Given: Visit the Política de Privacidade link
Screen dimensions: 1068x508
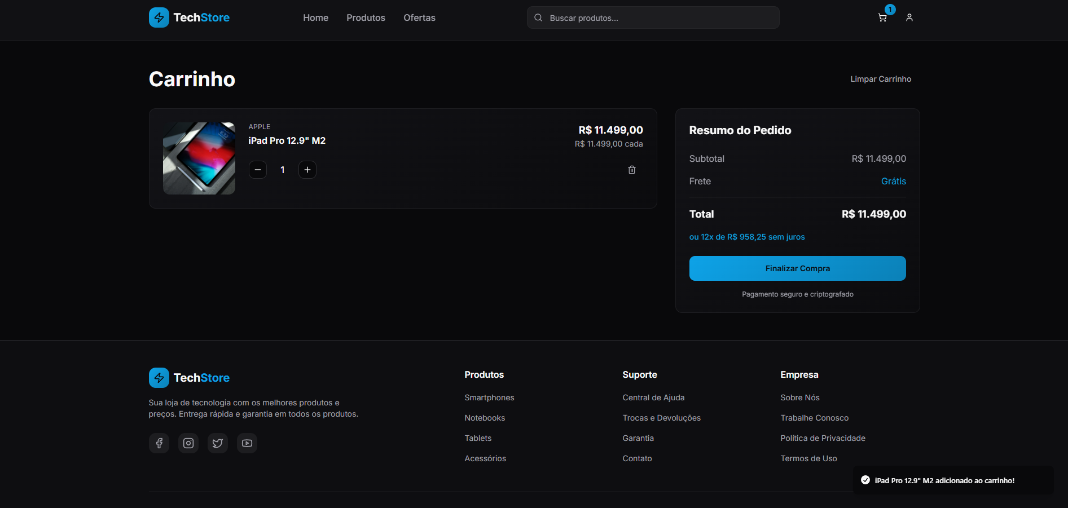Looking at the screenshot, I should point(823,438).
